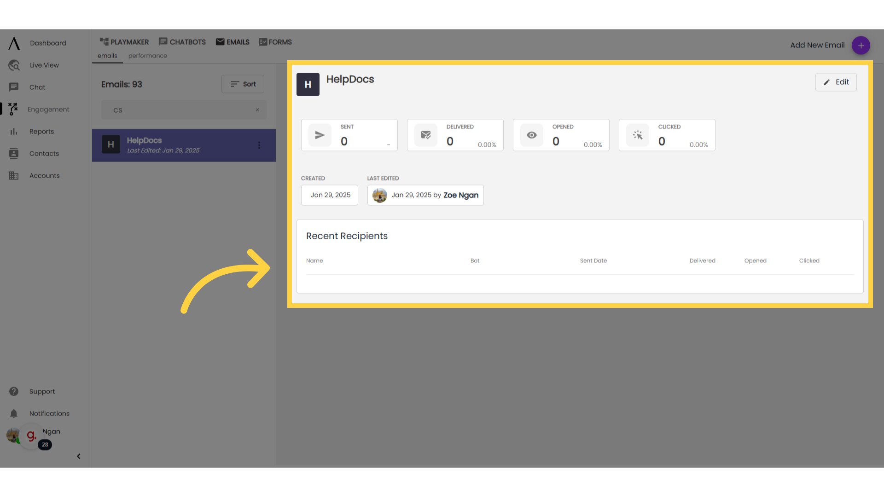
Task: Click the Edit button for HelpDocs
Action: click(836, 82)
